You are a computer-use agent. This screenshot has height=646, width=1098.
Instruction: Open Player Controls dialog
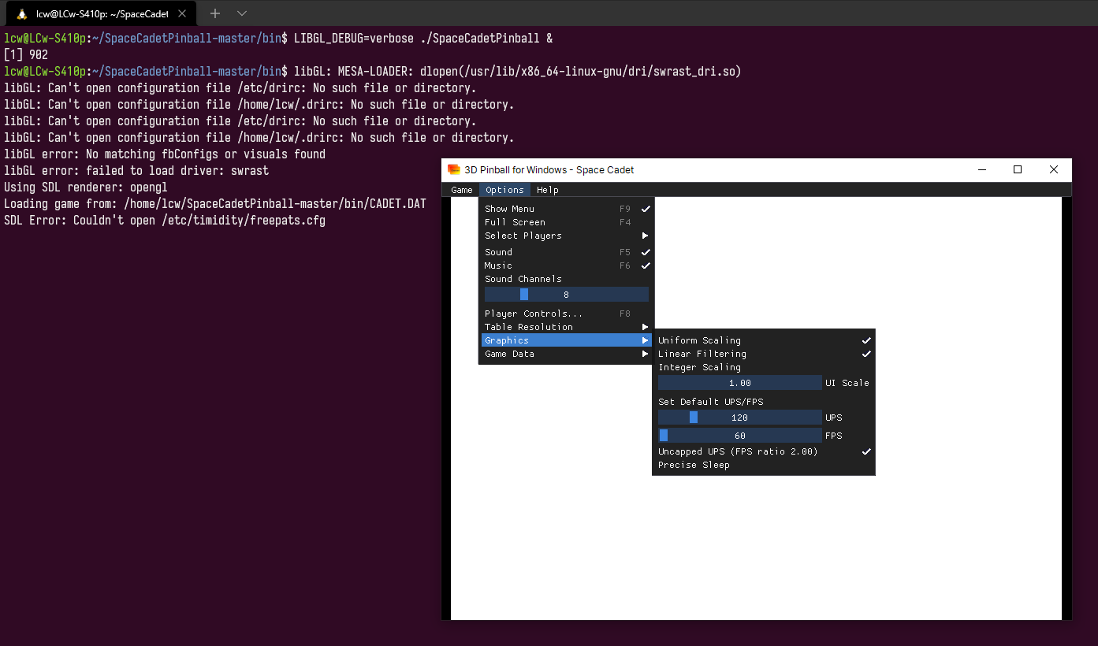pyautogui.click(x=567, y=314)
